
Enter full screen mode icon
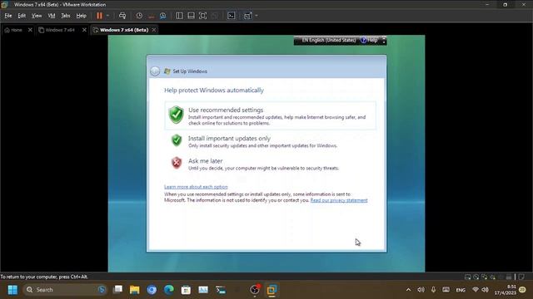click(x=203, y=16)
